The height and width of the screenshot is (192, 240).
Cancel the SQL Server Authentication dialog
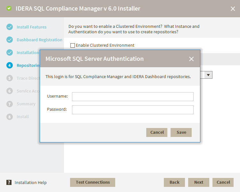pos(157,132)
